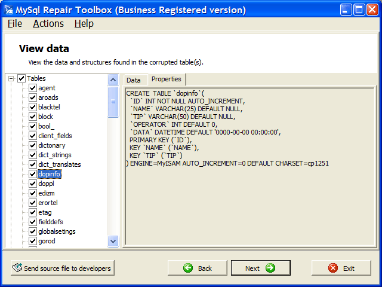Image resolution: width=382 pixels, height=287 pixels.
Task: Click the table list scroll up arrow
Action: 113,80
